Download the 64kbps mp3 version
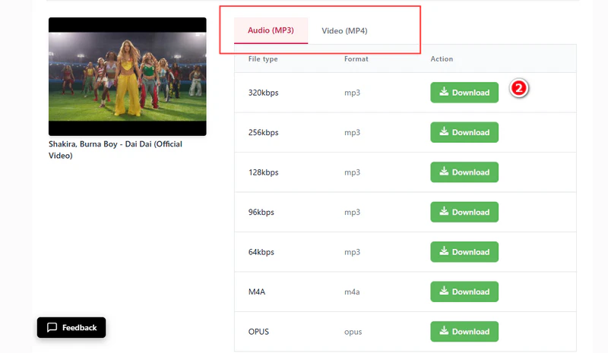This screenshot has width=608, height=353. [x=464, y=252]
